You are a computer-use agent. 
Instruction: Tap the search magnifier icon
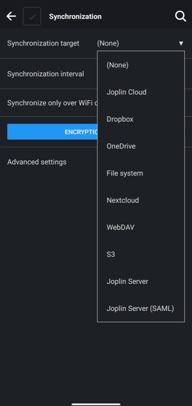[180, 16]
